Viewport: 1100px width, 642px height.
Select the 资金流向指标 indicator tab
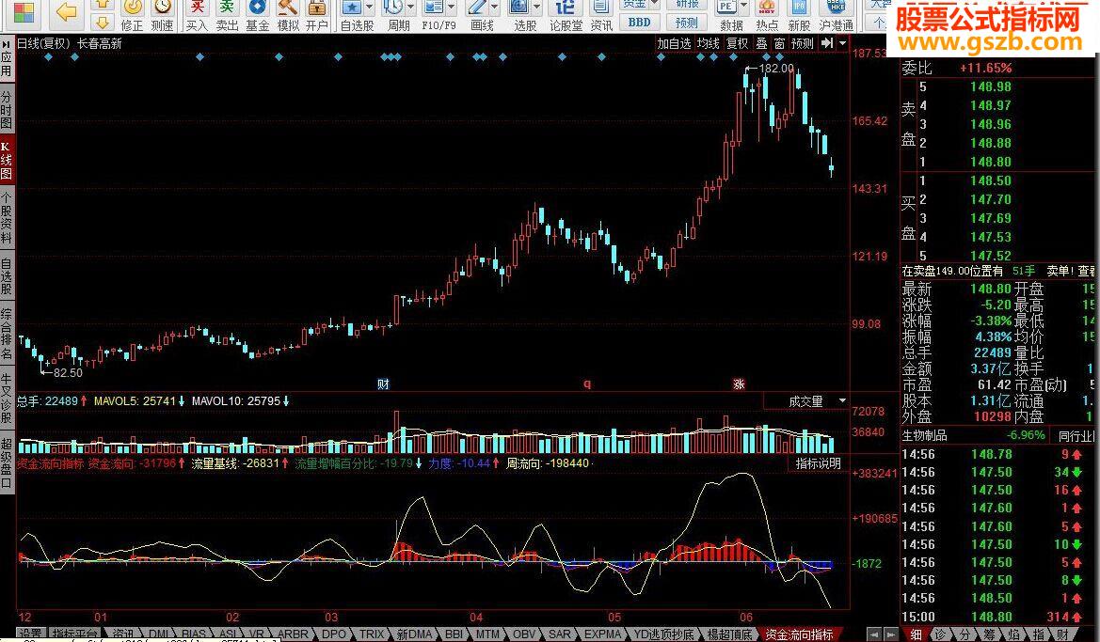tap(800, 635)
